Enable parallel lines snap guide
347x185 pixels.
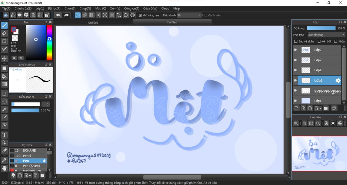[x=84, y=15]
